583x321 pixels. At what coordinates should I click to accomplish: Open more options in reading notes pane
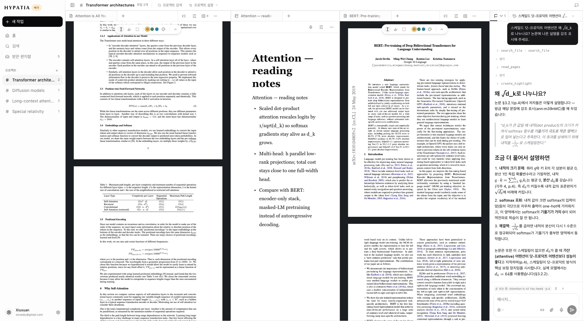[332, 27]
